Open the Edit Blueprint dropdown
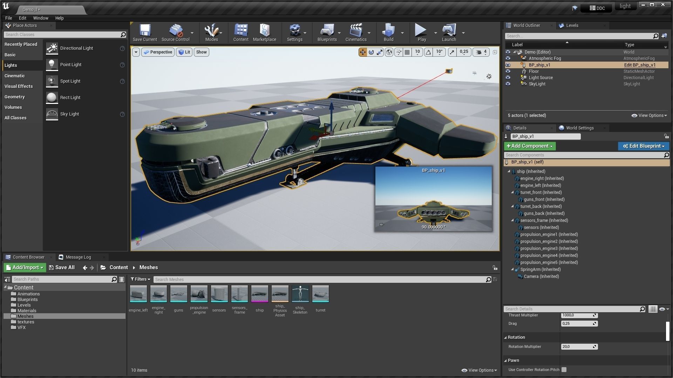Viewport: 673px width, 378px height. [x=643, y=146]
